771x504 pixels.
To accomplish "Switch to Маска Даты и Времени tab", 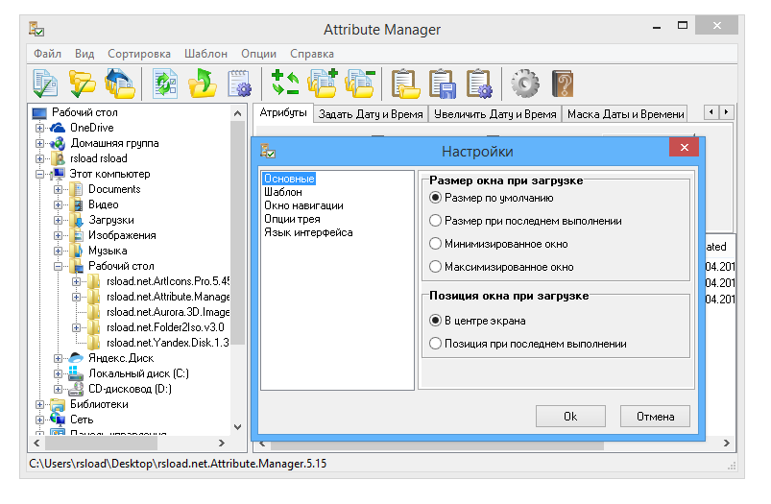I will pos(625,114).
